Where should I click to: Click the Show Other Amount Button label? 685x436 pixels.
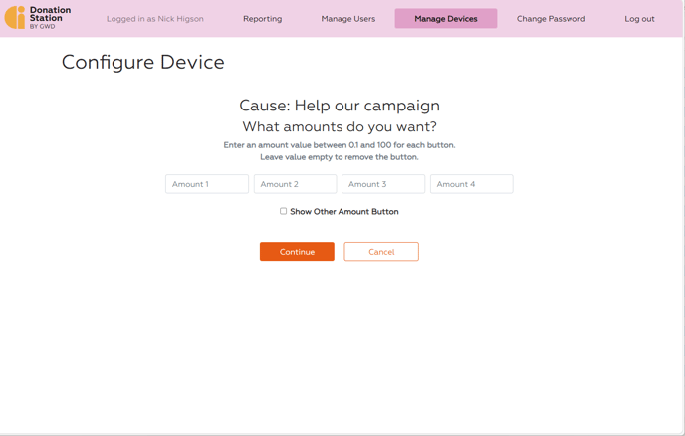point(344,211)
